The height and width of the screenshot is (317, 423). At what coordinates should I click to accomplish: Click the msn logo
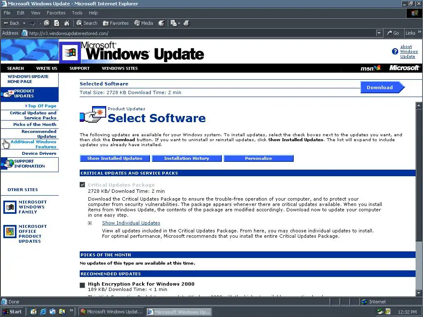(371, 68)
